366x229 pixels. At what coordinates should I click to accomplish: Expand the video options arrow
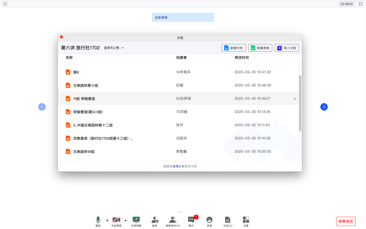tap(126, 220)
